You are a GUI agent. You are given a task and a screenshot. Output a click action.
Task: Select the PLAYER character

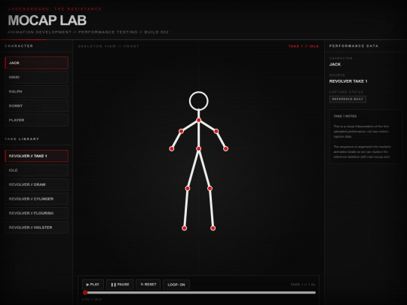[x=37, y=120]
